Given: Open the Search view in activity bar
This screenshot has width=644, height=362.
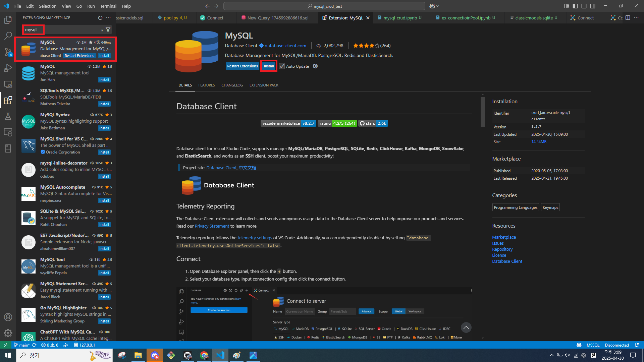Looking at the screenshot, I should point(8,36).
